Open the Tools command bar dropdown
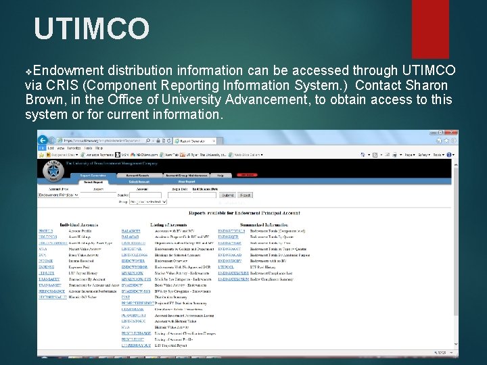 (438, 155)
